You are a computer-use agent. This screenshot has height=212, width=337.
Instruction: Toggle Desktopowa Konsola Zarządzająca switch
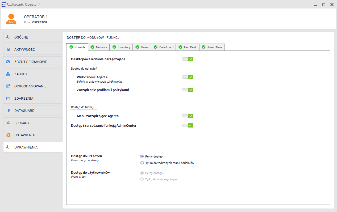pos(188,59)
